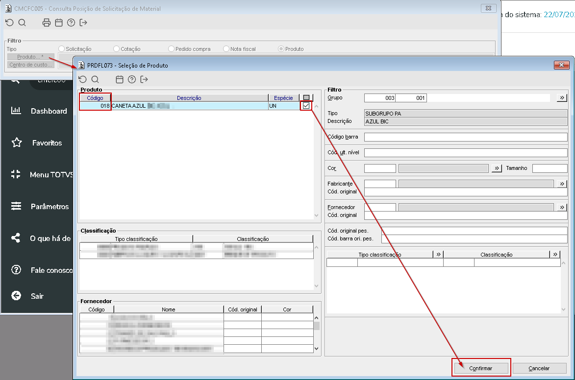Toggle checkbox for CANETA AZUL product row
Screen dimensions: 575x380
coord(306,106)
